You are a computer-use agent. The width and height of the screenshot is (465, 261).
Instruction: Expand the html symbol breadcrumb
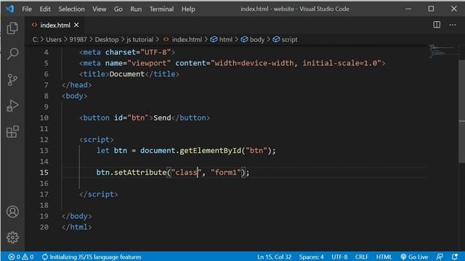(222, 40)
